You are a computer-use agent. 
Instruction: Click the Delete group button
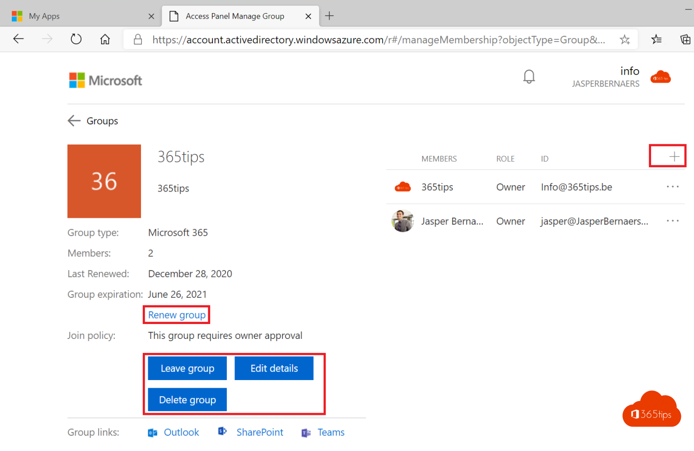point(187,399)
